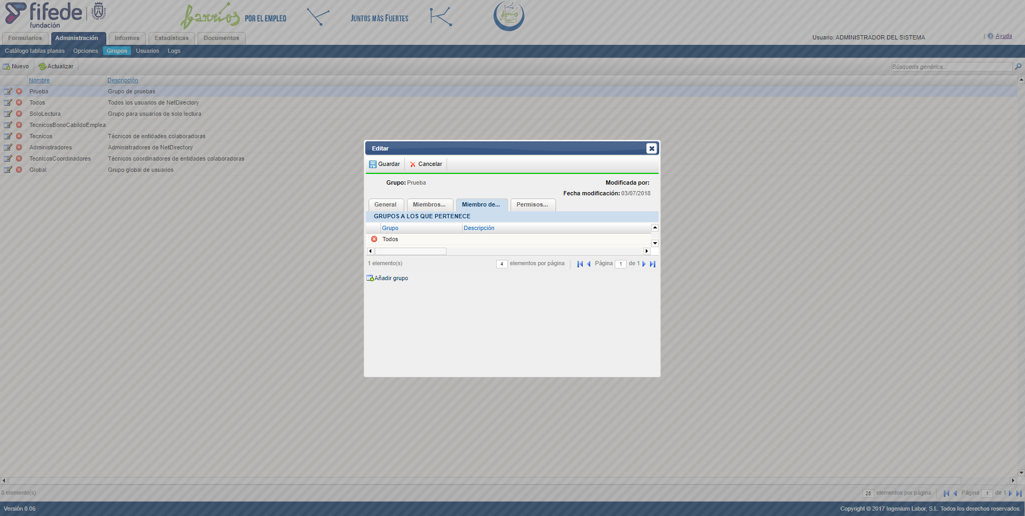Click the edit icon for the Tecnicos row

pyautogui.click(x=8, y=136)
